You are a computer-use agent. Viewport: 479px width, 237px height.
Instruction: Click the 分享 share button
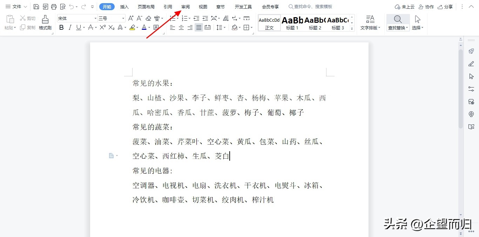tap(445, 7)
